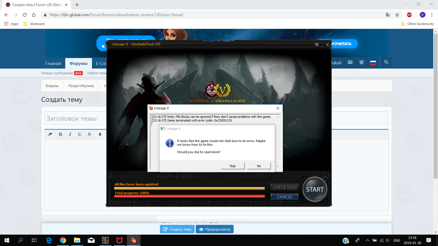Open McAfee icon on taskbar
Image resolution: width=438 pixels, height=246 pixels.
pyautogui.click(x=119, y=240)
